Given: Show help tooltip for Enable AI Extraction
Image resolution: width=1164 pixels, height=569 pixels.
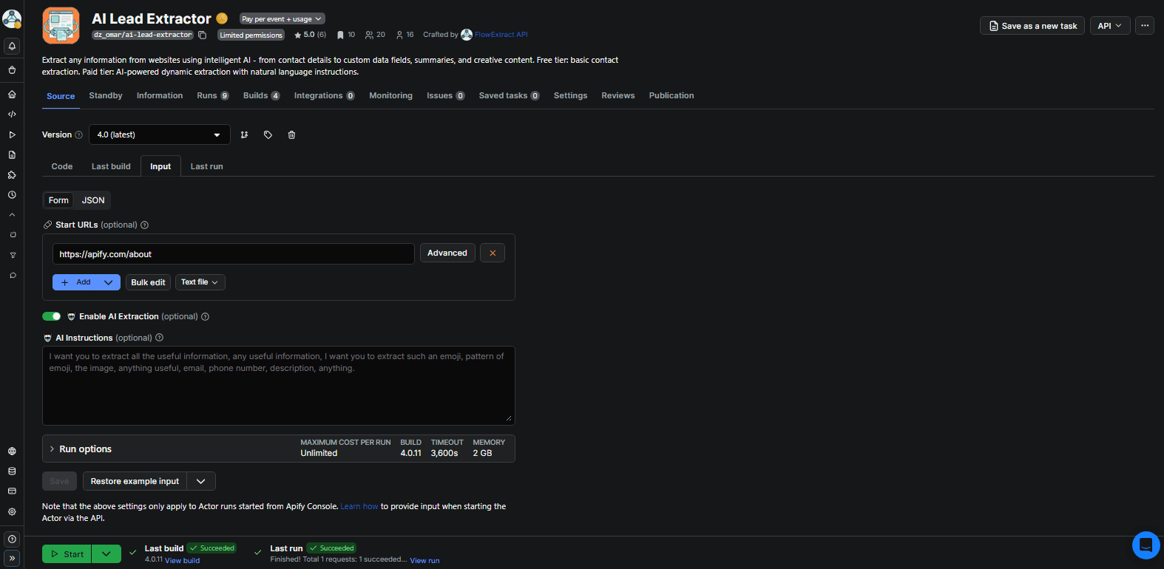Looking at the screenshot, I should 206,316.
